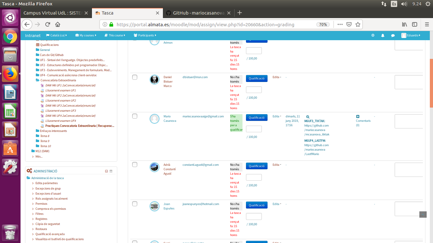The height and width of the screenshot is (243, 433).
Task: Open This course dropdown menu
Action: tap(115, 35)
